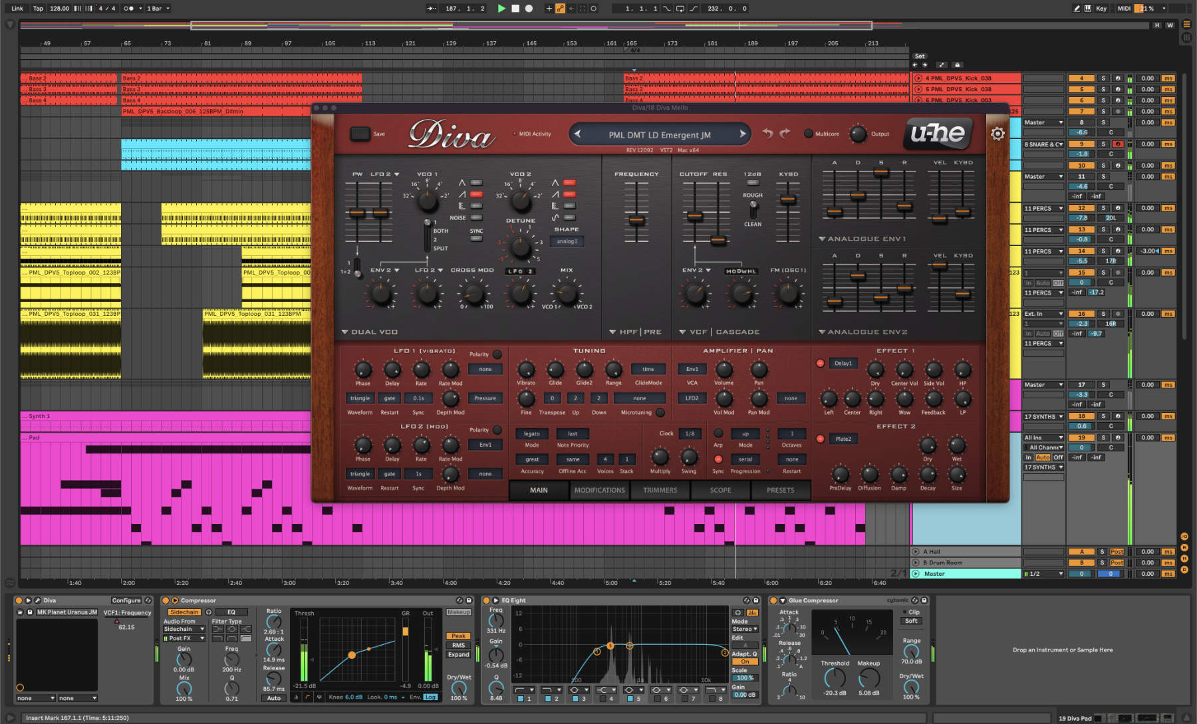Viewport: 1197px width, 724px height.
Task: Toggle computer MIDI keyboard icon
Action: pyautogui.click(x=1088, y=9)
